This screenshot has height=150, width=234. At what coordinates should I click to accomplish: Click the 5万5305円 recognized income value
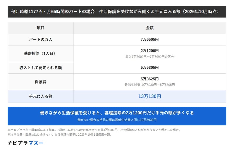[x=149, y=68]
